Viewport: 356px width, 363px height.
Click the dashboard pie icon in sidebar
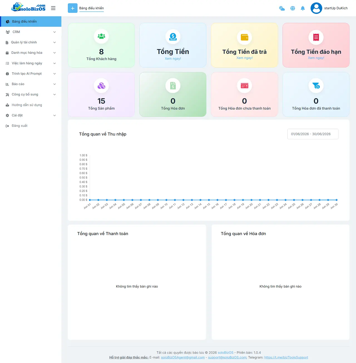click(8, 21)
